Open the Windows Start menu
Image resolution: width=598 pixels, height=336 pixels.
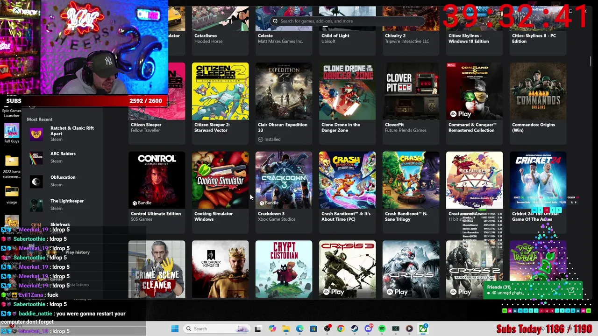point(175,329)
